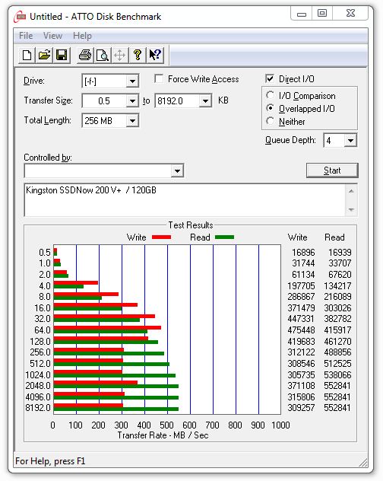Activate the context help pointer icon

point(155,56)
